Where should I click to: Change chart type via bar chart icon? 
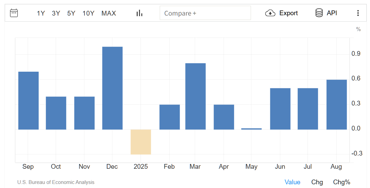tap(139, 13)
